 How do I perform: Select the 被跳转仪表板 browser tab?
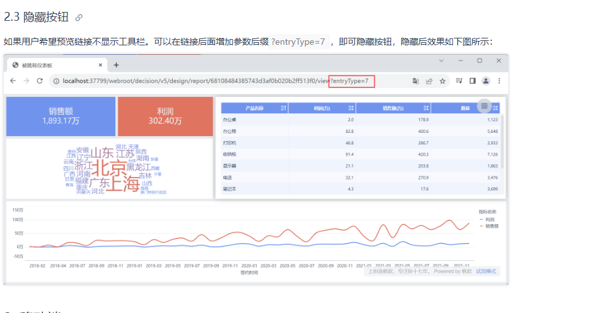tap(54, 65)
